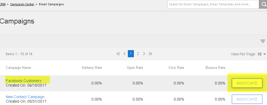Sort by Campaign Name column header
This screenshot has width=267, height=105.
tap(18, 68)
